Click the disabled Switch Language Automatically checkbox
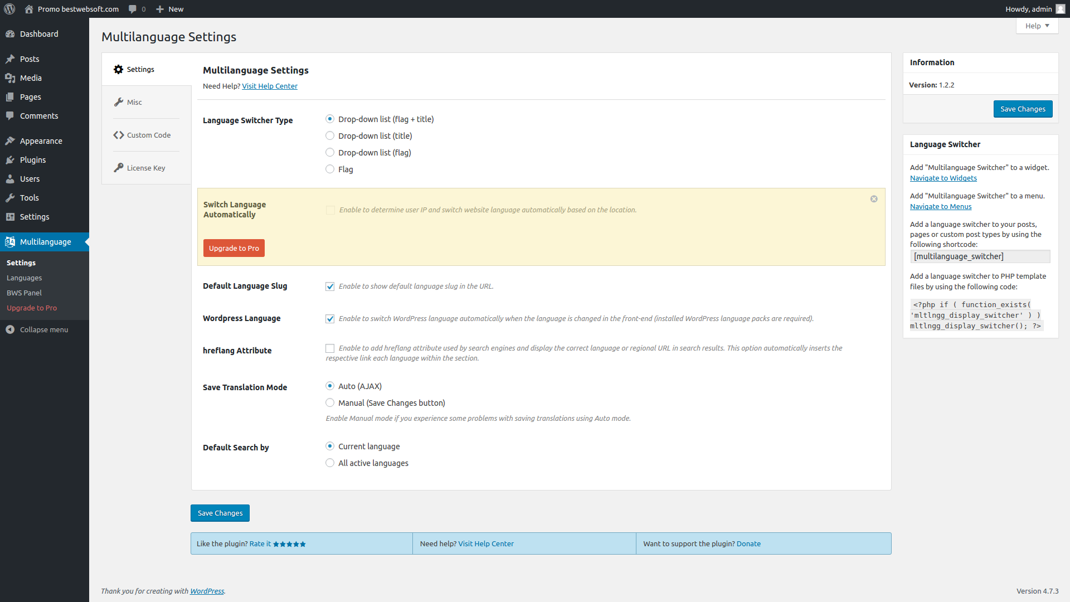Screen dimensions: 1070x602 tap(330, 210)
